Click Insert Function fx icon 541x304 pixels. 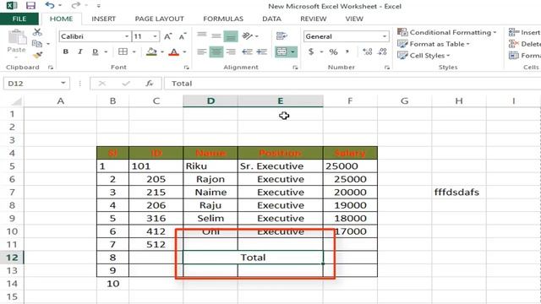(149, 84)
